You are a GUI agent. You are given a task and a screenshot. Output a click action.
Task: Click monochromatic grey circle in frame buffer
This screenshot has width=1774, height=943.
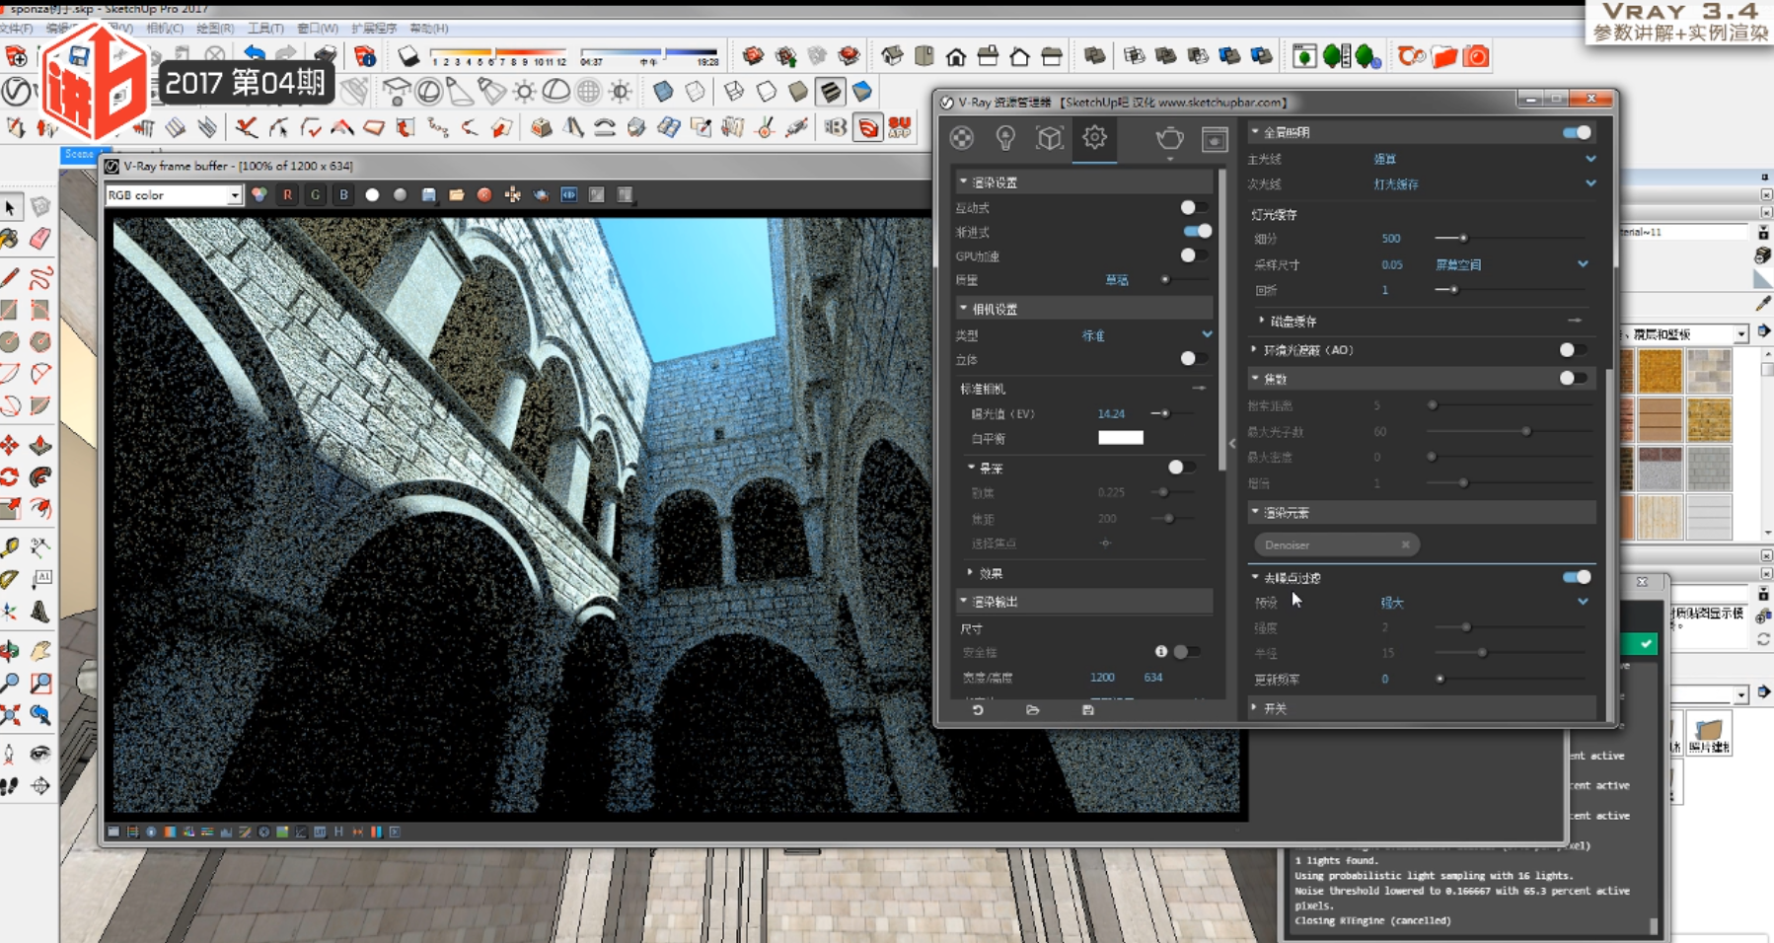click(x=400, y=195)
